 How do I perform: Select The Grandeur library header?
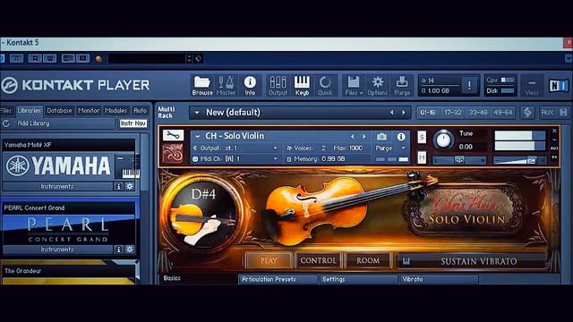point(69,271)
